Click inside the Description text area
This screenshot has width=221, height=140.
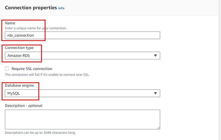tap(82, 119)
